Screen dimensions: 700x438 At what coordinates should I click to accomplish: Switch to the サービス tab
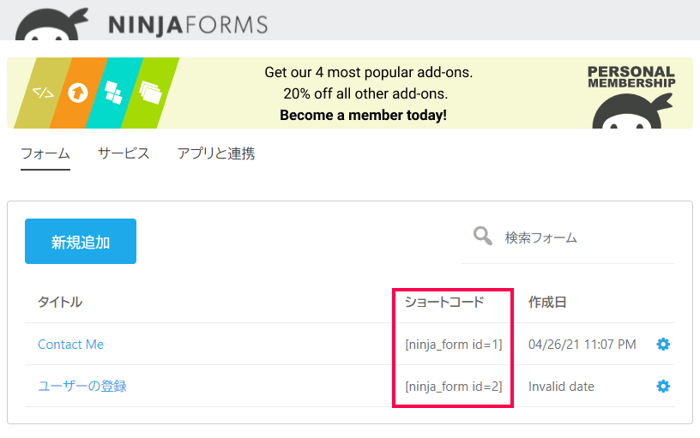click(124, 154)
